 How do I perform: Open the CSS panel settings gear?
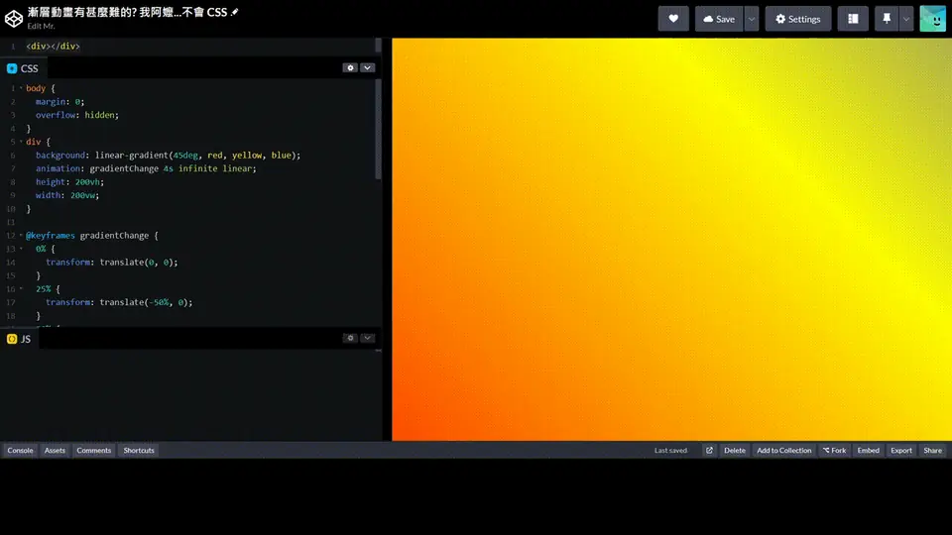[350, 68]
